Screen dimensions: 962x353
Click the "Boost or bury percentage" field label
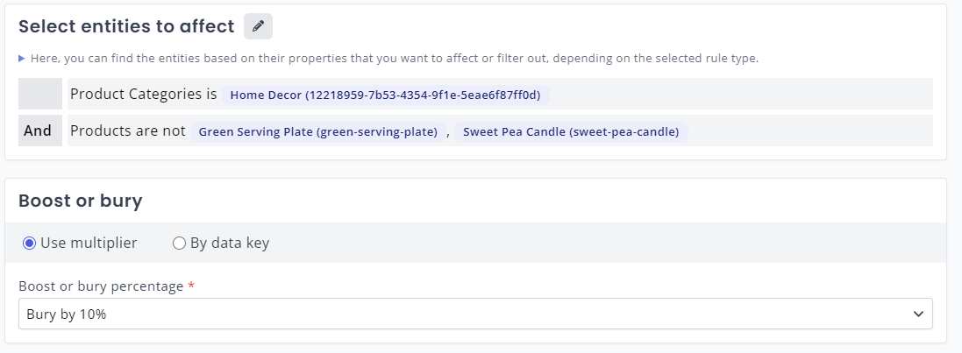[101, 286]
